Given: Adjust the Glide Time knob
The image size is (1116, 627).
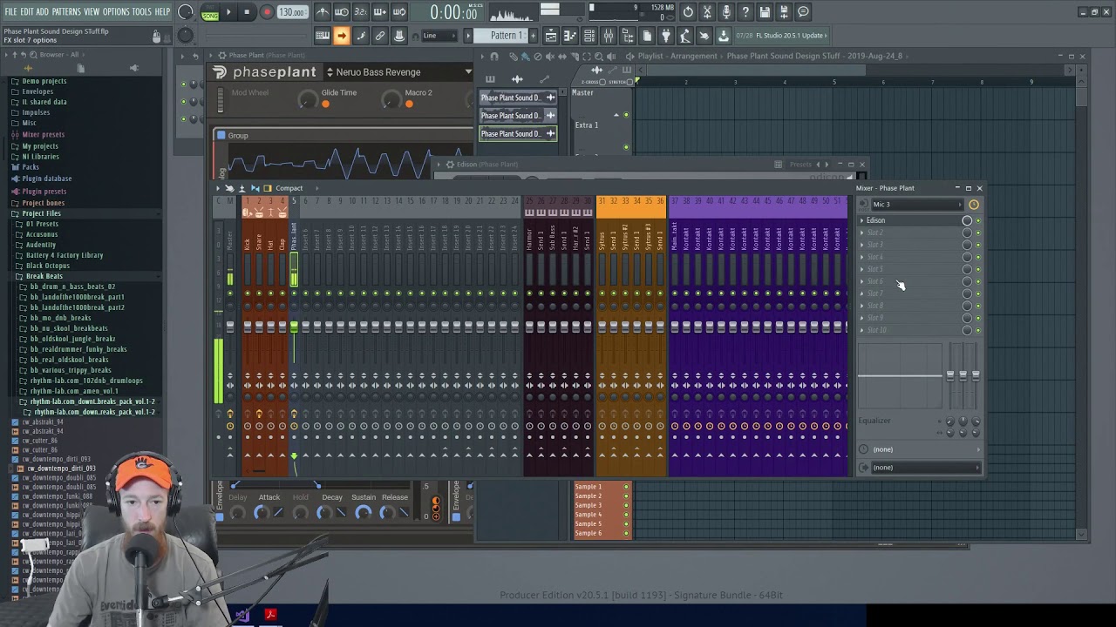Looking at the screenshot, I should 306,100.
